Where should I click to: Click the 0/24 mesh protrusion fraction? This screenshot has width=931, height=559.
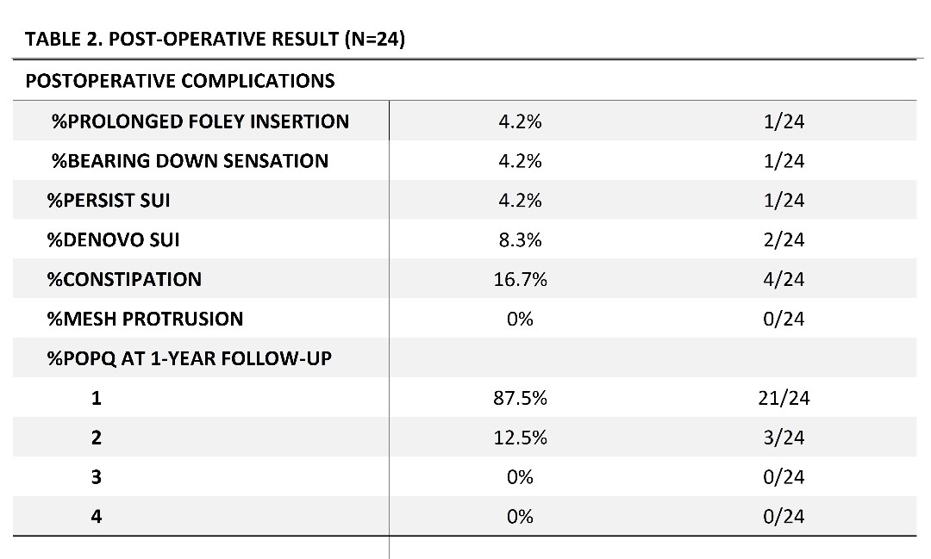(784, 319)
